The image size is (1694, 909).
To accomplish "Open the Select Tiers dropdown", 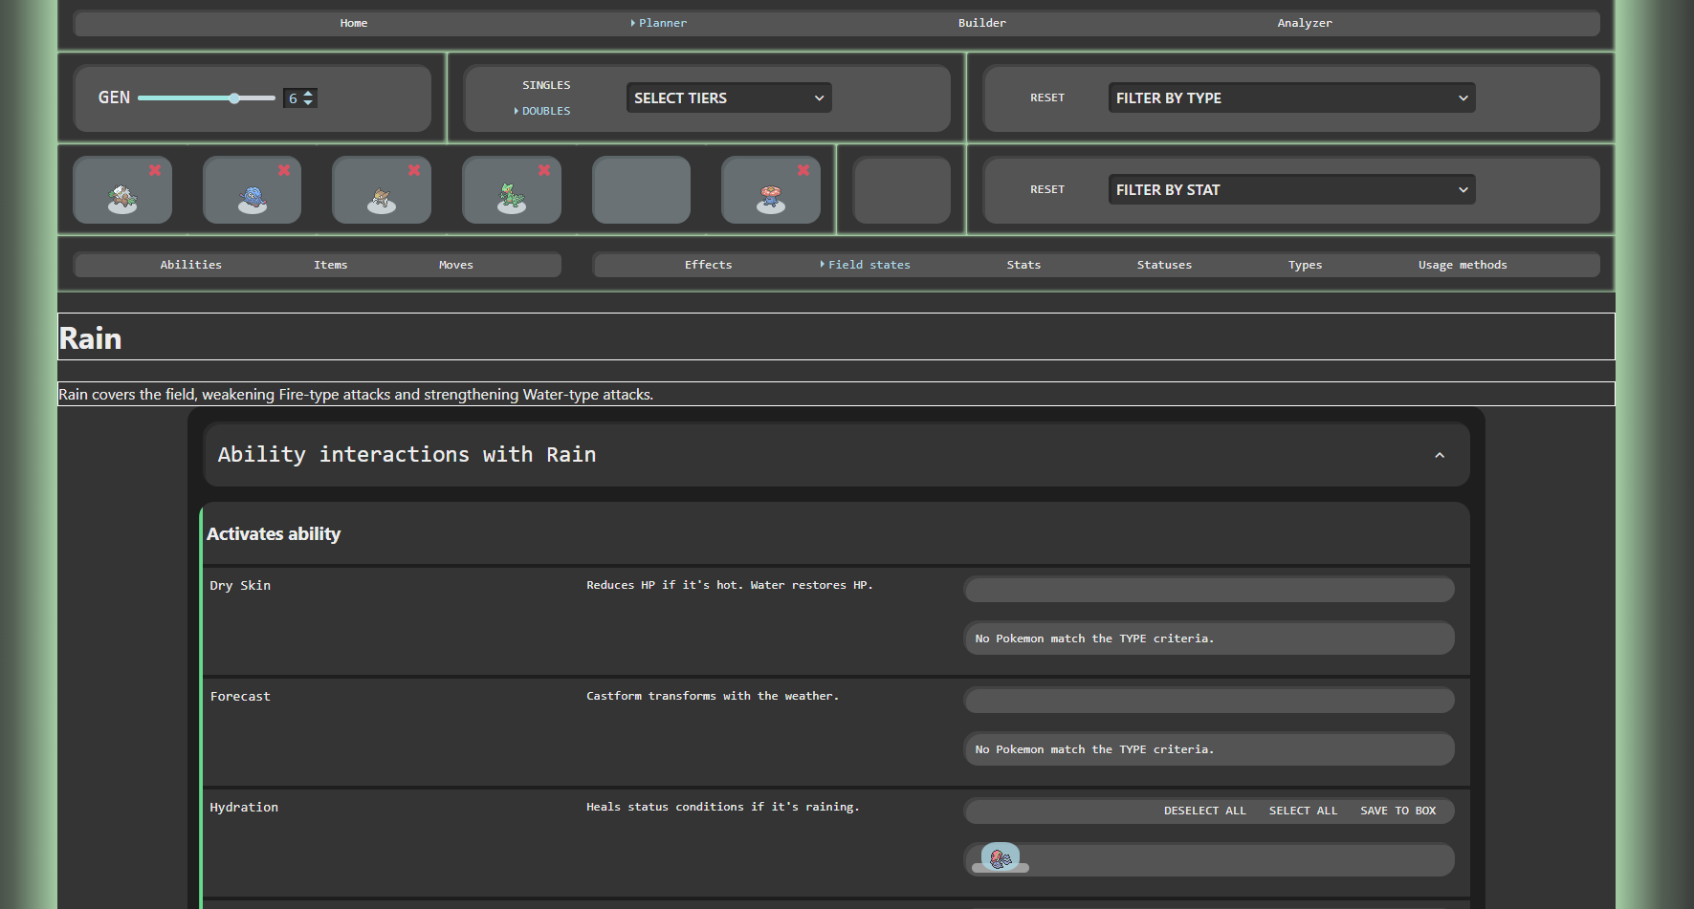I will (729, 97).
